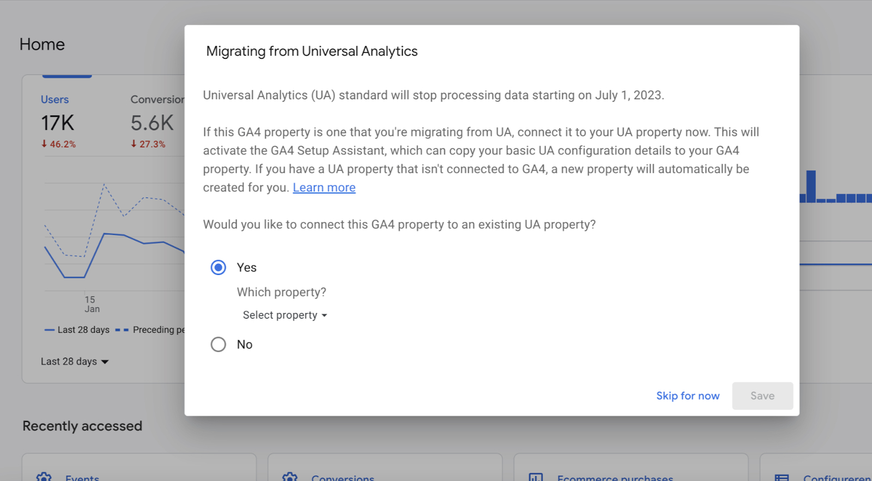Click the solid line Last 28 days legend marker
This screenshot has height=481, width=872.
(50, 330)
